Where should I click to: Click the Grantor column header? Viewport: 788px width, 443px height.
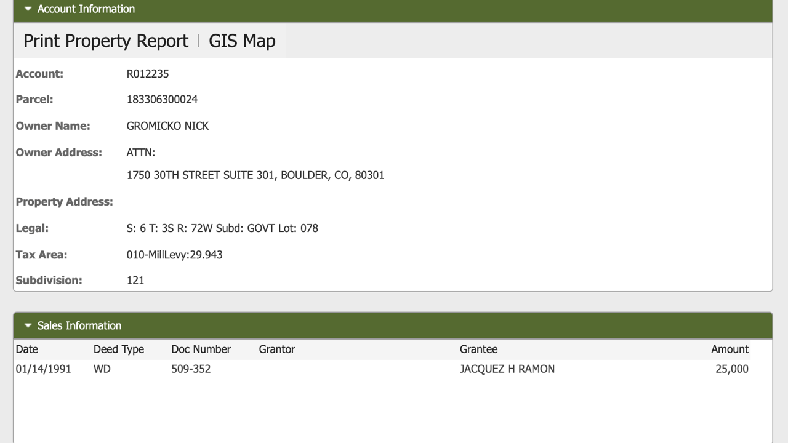pyautogui.click(x=277, y=349)
